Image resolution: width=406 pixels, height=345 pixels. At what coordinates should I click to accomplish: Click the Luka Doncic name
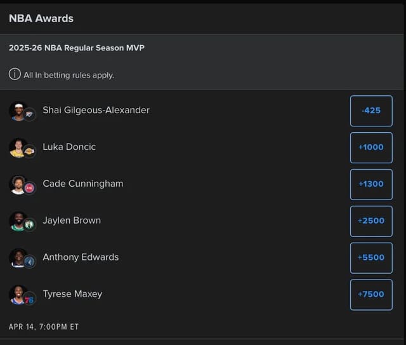pyautogui.click(x=69, y=147)
